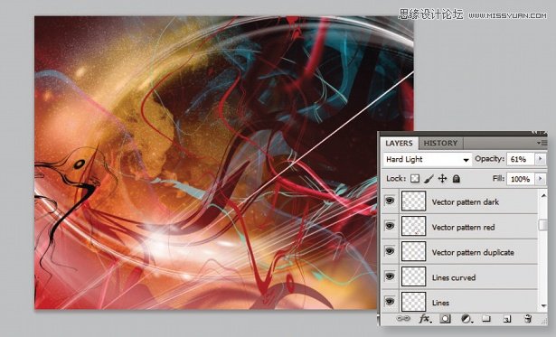Image resolution: width=556 pixels, height=337 pixels.
Task: Select the Lines layer name
Action: click(x=440, y=303)
